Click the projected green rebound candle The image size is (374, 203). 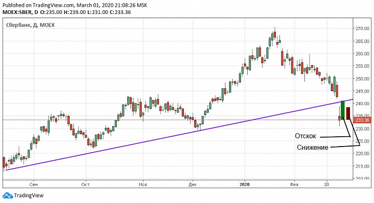(x=342, y=110)
